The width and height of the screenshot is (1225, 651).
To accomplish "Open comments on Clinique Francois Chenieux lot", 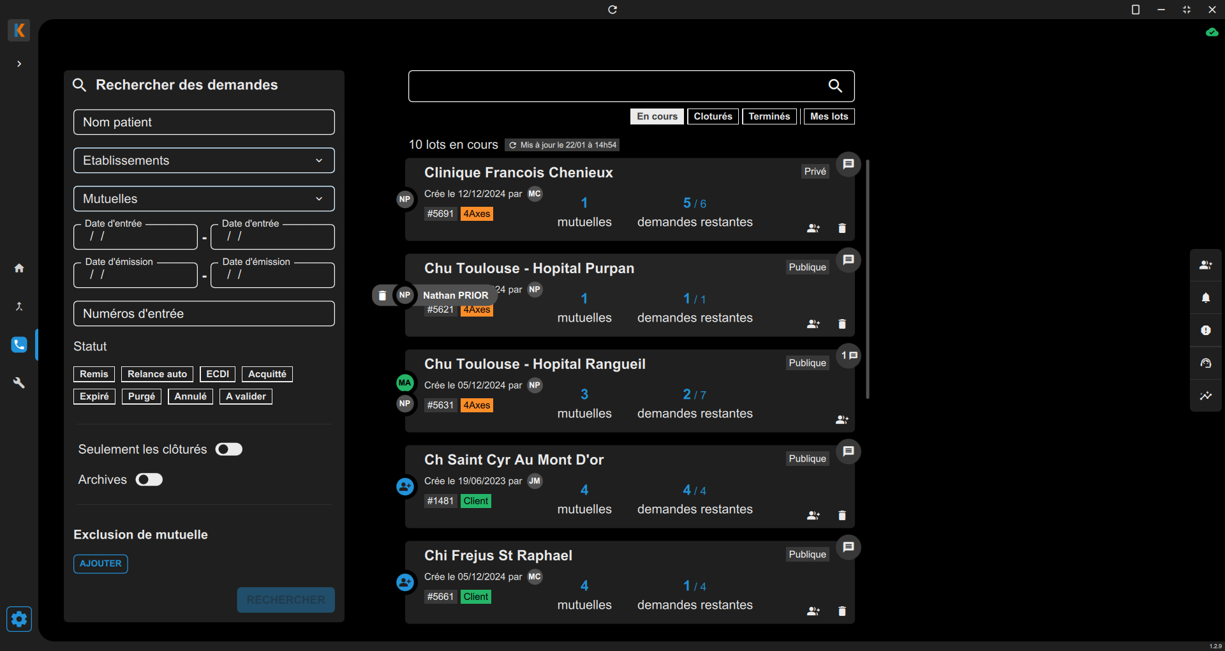I will 848,165.
